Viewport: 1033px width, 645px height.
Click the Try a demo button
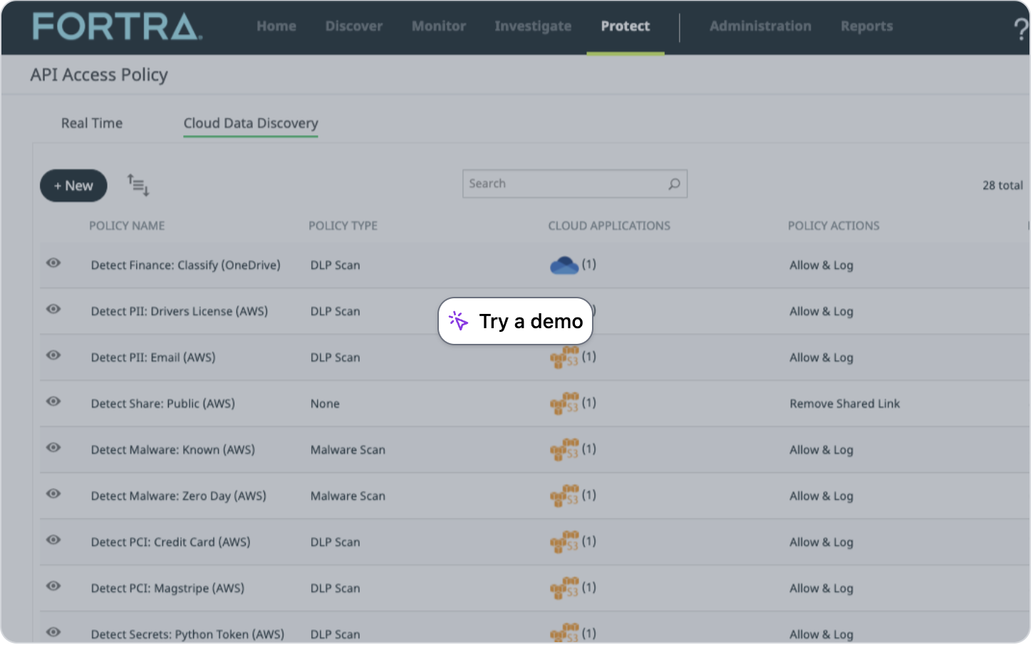pos(516,322)
